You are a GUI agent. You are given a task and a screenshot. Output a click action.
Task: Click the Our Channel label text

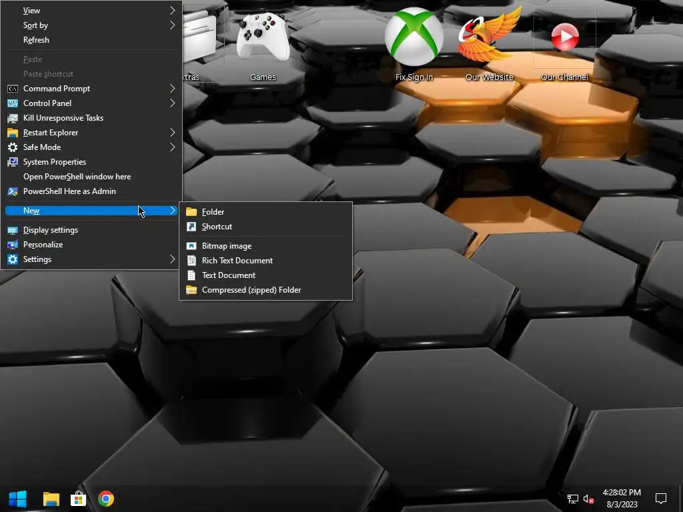pos(564,77)
